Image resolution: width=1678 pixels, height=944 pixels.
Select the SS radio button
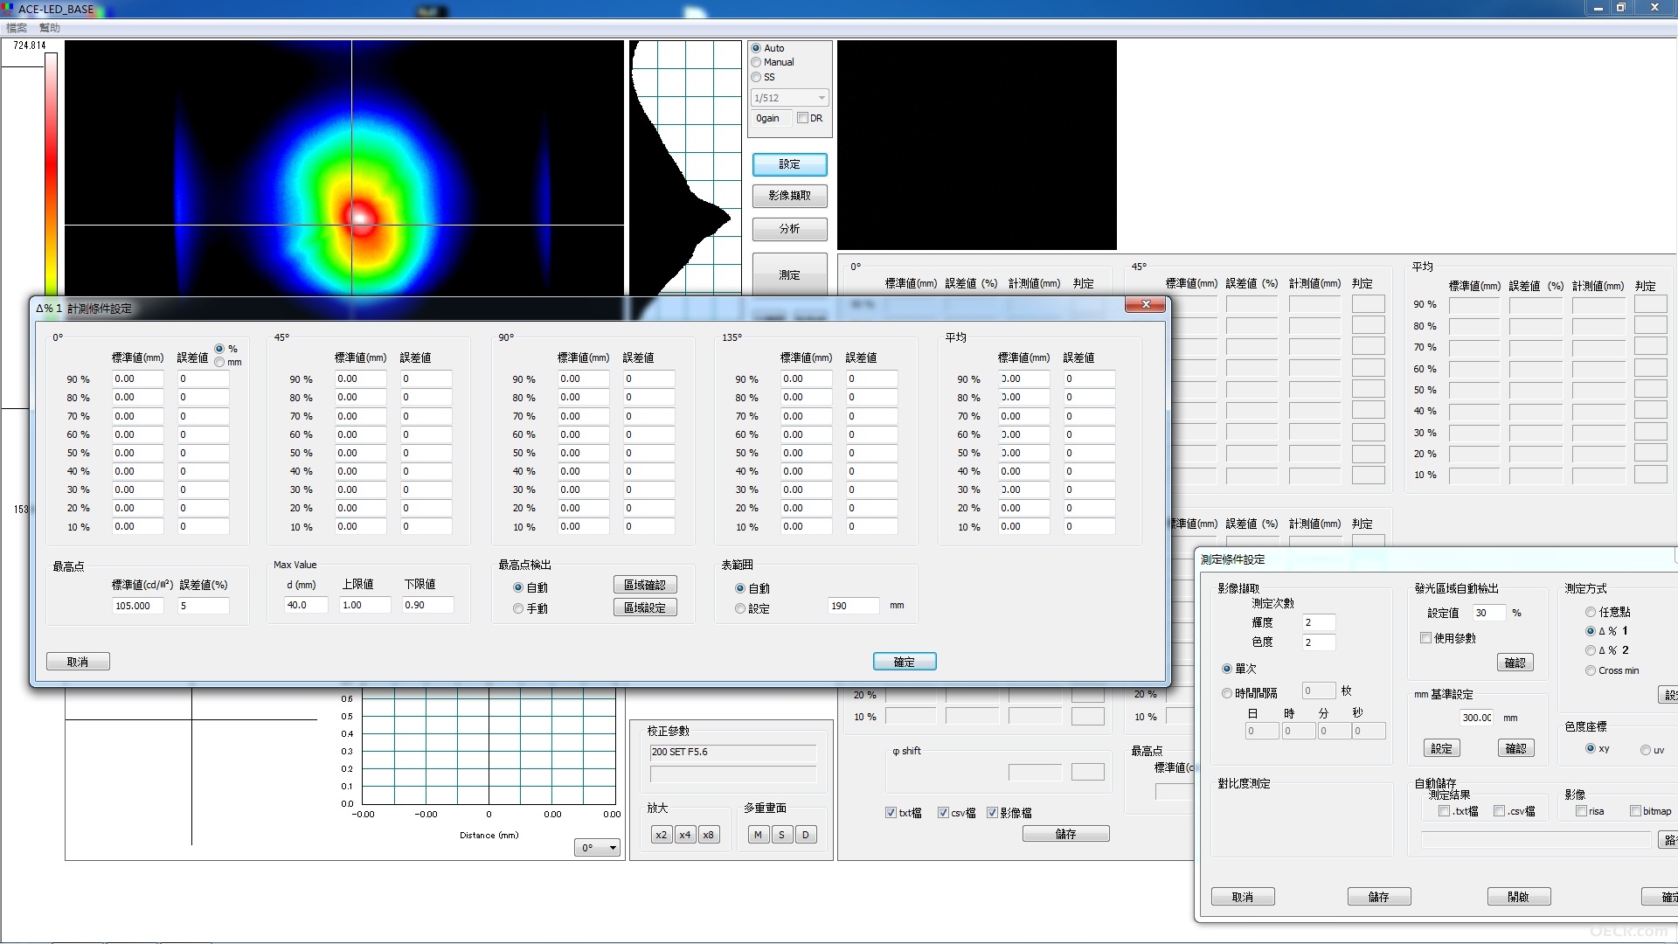756,77
